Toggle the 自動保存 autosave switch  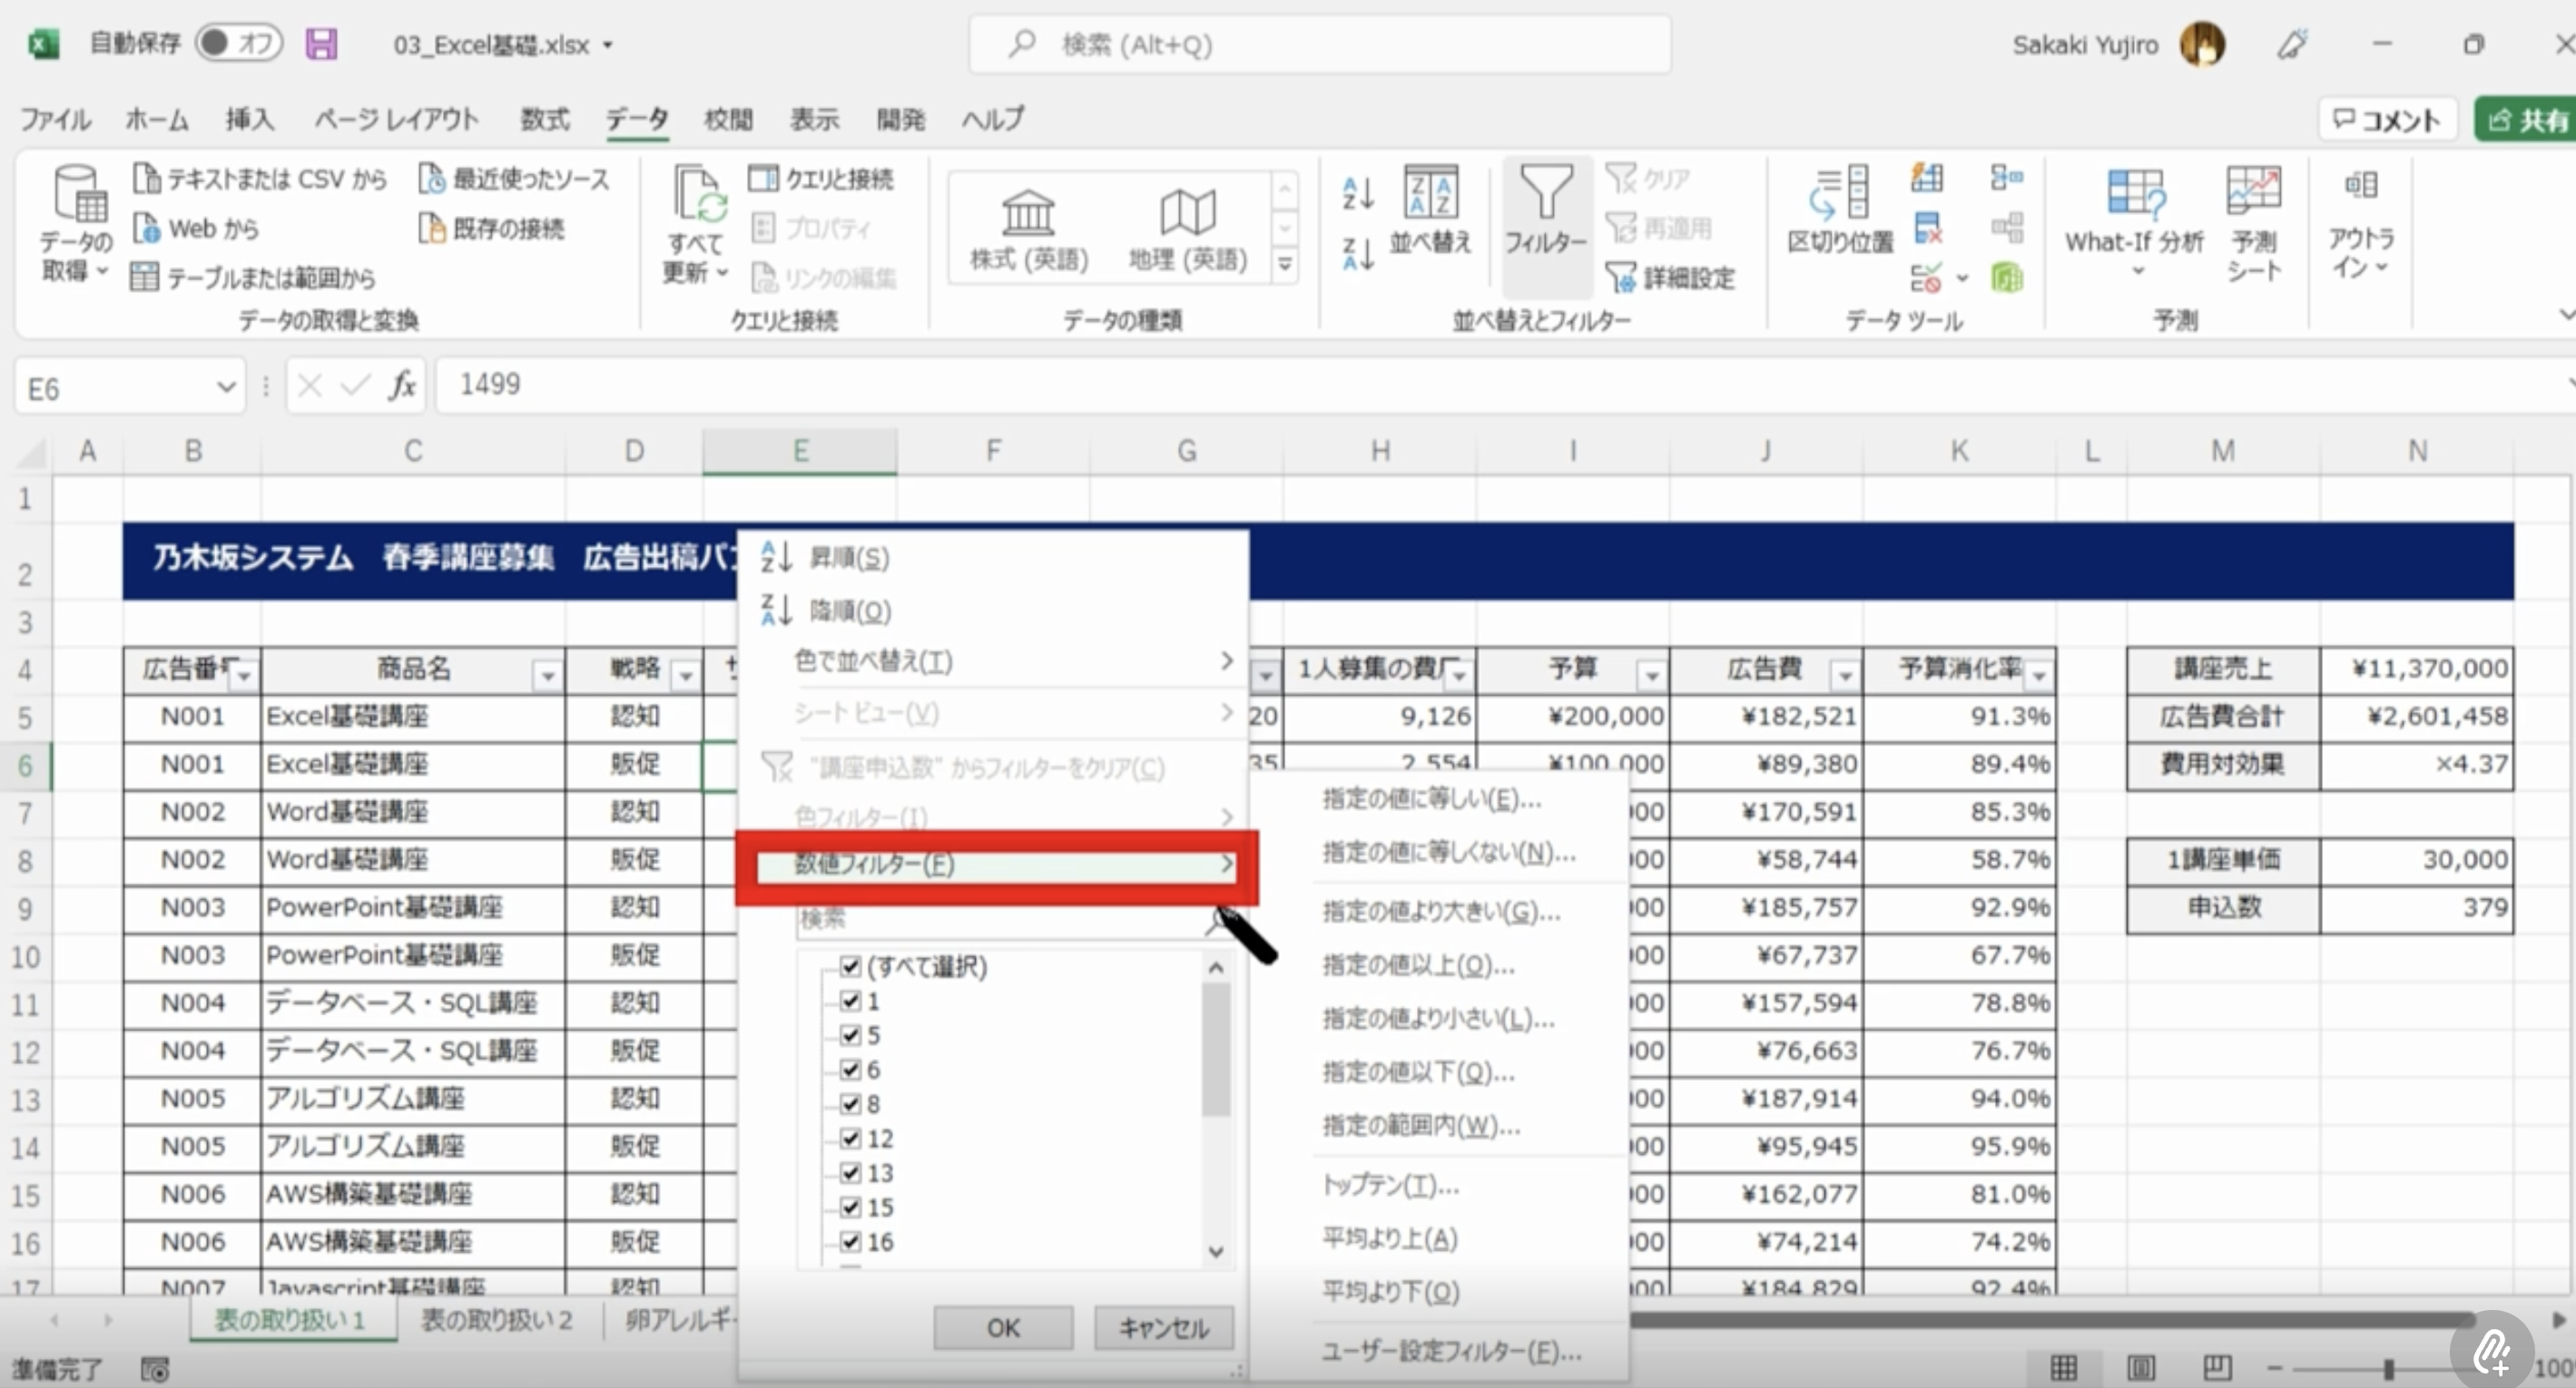click(238, 43)
